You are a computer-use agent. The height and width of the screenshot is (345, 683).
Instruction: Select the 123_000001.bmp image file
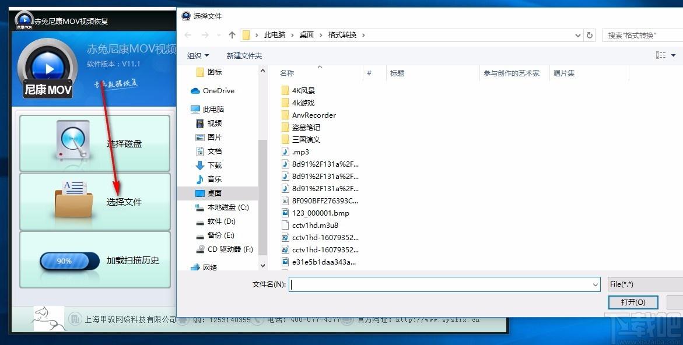[x=316, y=213]
